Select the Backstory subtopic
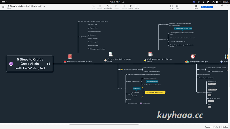230x129 pixels. (93, 35)
